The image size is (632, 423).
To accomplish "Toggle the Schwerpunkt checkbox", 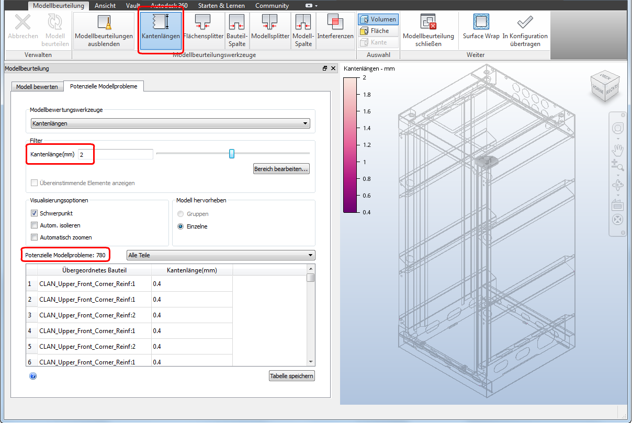I will click(x=35, y=213).
